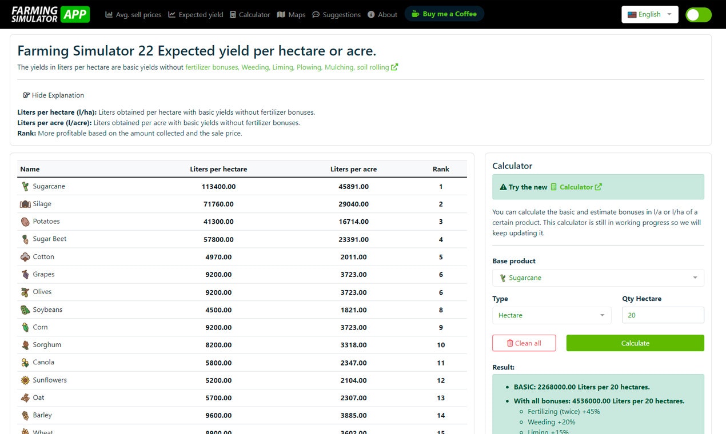Click the Potatoes crop icon

(25, 222)
